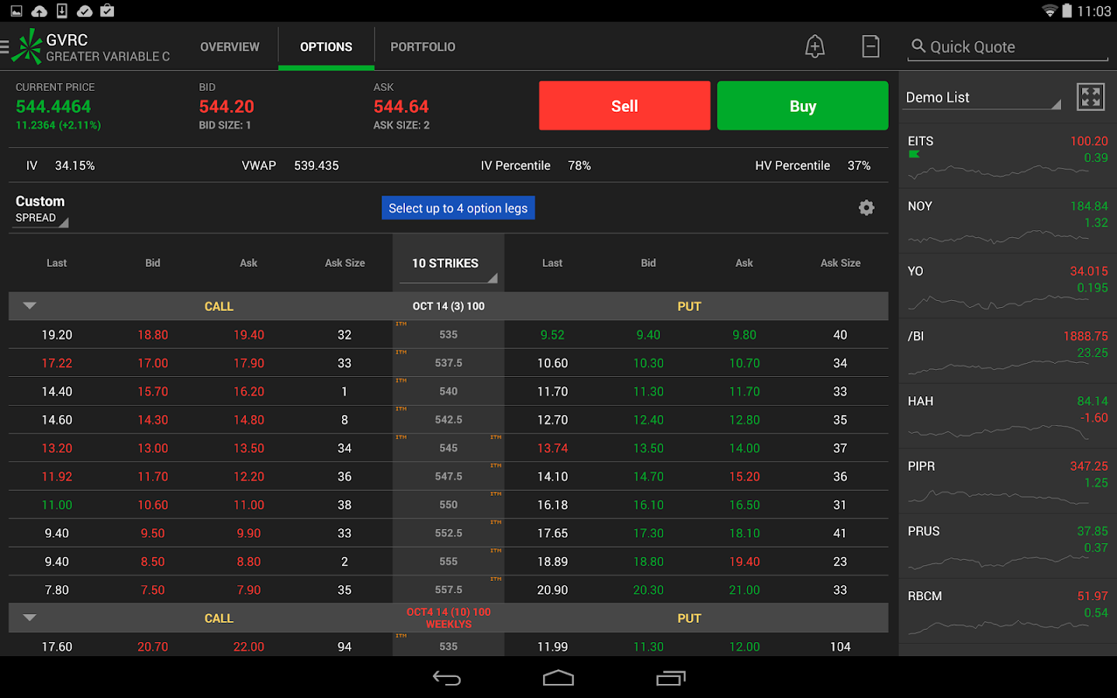Open the Demo List watchlist dropdown
This screenshot has height=698, width=1117.
pos(982,98)
